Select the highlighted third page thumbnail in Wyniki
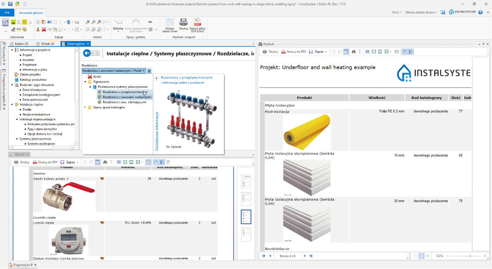Viewport: 492px width, 269px height. coord(246,217)
